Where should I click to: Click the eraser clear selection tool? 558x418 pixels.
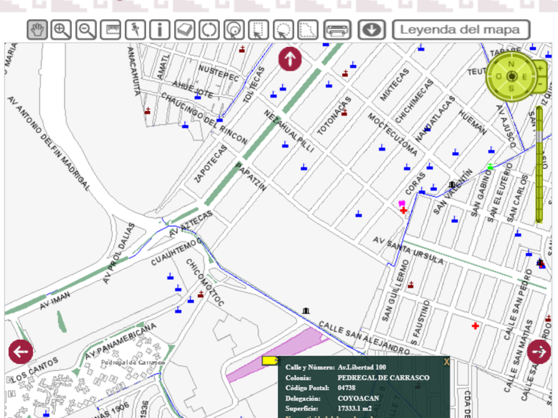184,30
